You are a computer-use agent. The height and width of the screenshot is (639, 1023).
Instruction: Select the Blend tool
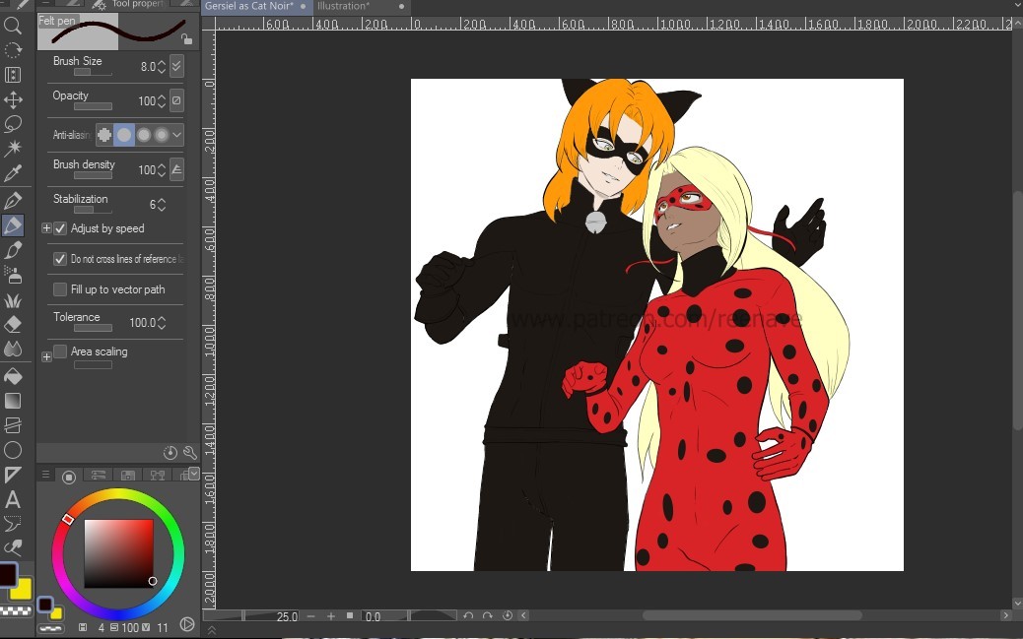click(13, 349)
